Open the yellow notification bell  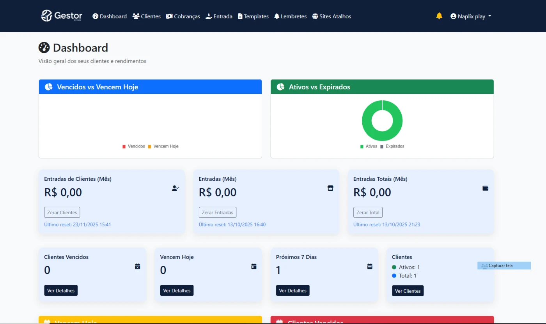point(439,16)
